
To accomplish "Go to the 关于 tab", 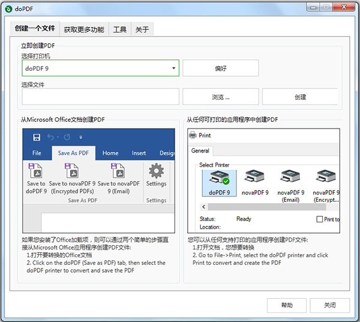I will tap(142, 29).
